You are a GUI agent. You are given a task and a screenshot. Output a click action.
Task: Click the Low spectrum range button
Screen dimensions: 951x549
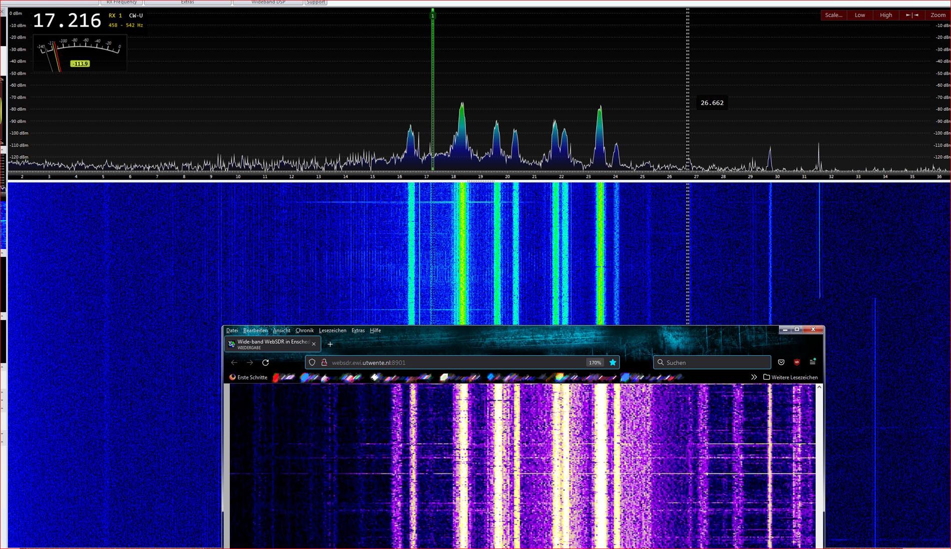860,15
